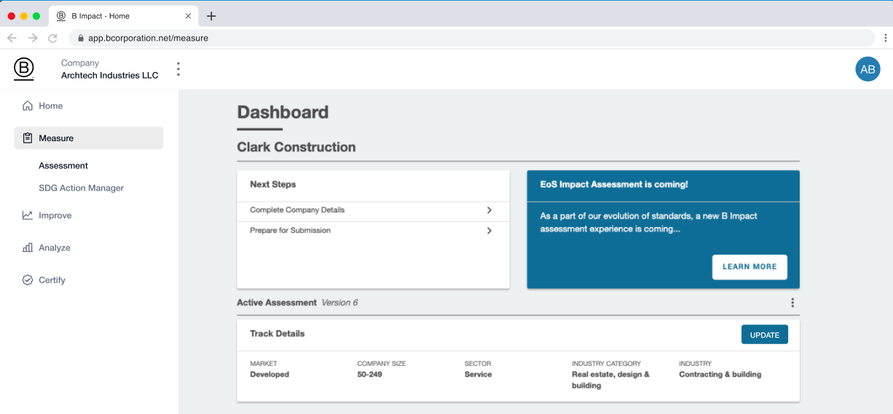Image resolution: width=893 pixels, height=414 pixels.
Task: Open Complete Company Details step
Action: coord(373,210)
